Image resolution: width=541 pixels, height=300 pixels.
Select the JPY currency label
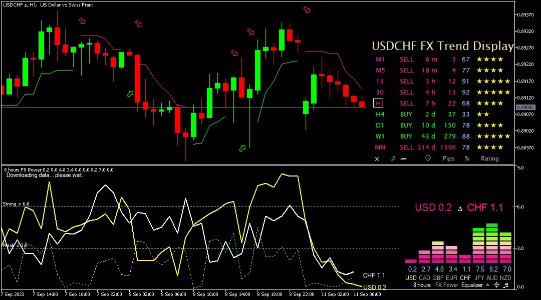tap(478, 277)
